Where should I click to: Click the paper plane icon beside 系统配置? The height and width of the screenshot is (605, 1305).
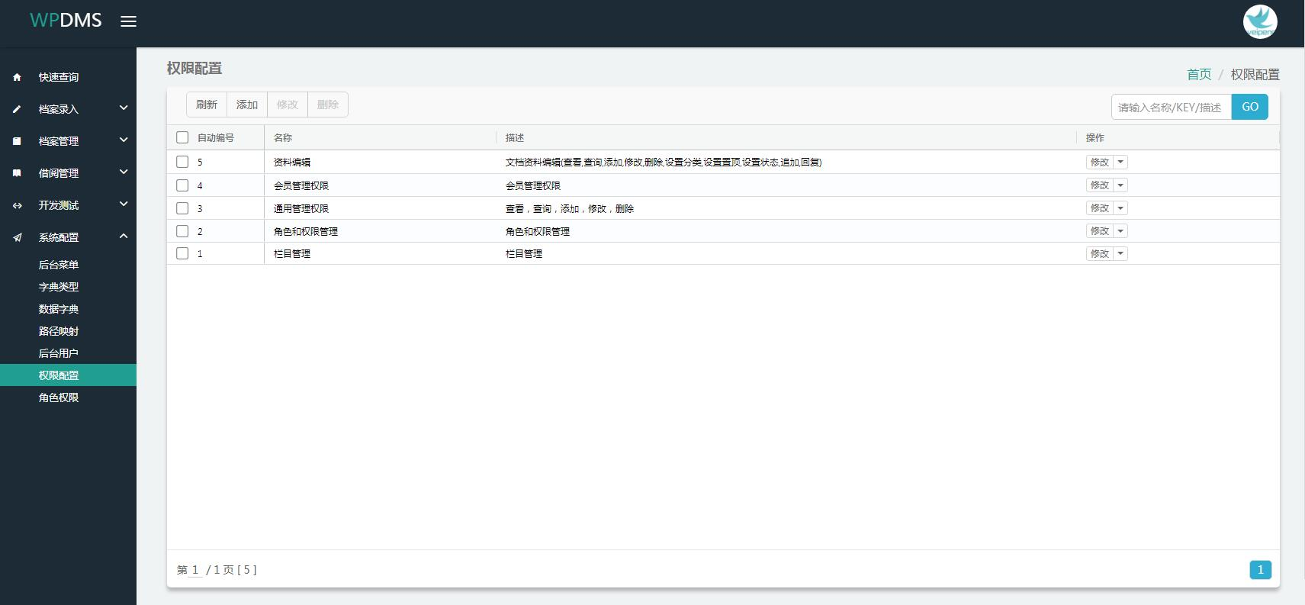click(17, 237)
